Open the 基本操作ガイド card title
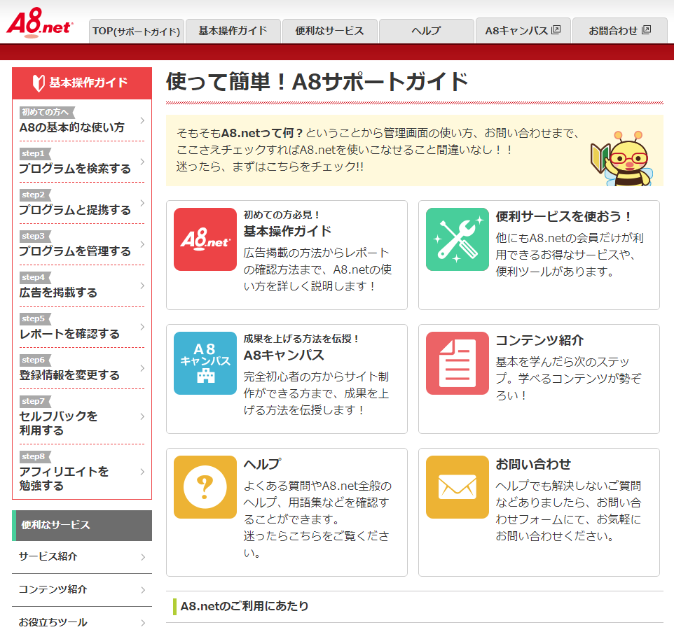Image resolution: width=674 pixels, height=632 pixels. pos(287,232)
